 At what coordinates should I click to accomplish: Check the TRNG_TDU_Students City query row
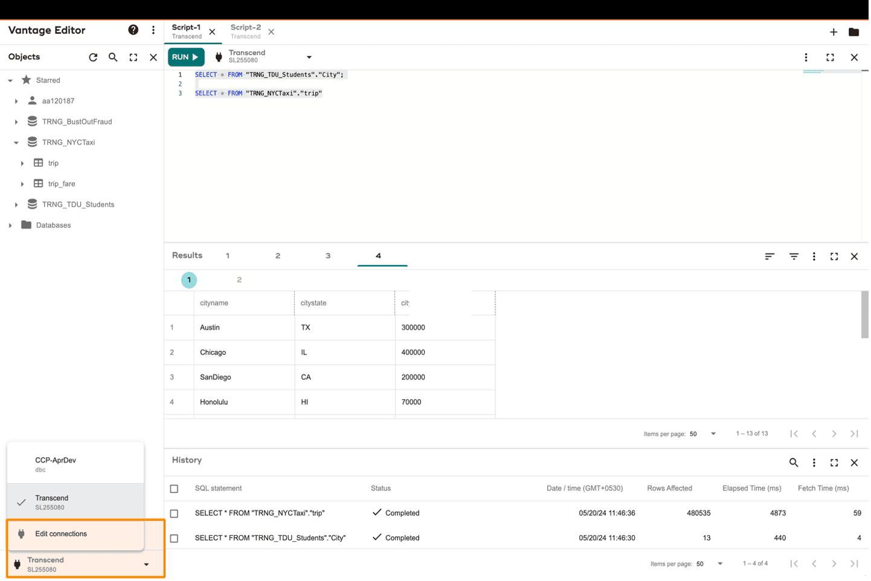pyautogui.click(x=175, y=538)
